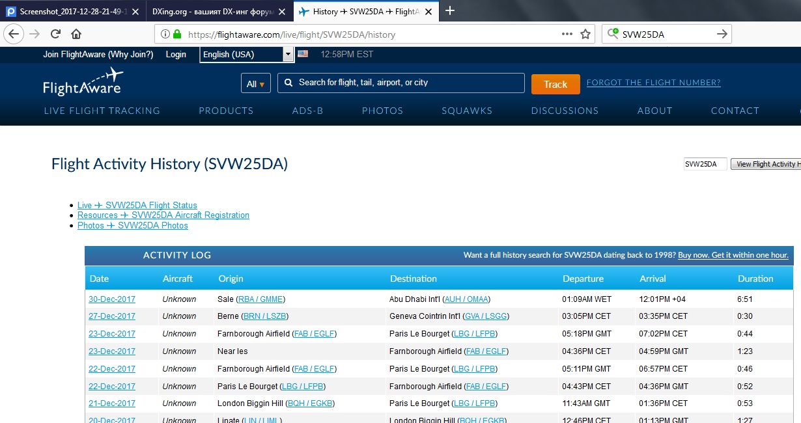Open the English (USA) language dropdown

click(x=247, y=55)
